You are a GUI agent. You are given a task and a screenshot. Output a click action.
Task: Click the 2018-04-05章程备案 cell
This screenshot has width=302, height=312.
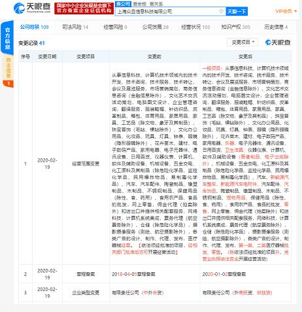click(x=133, y=274)
